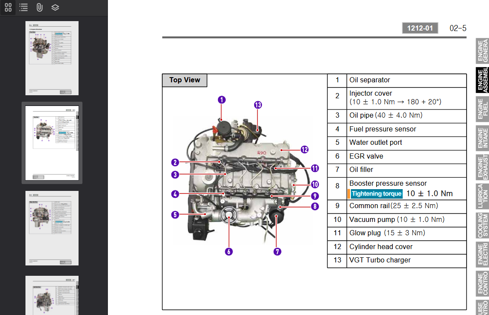Click the LUBRICATION side tab

click(482, 196)
